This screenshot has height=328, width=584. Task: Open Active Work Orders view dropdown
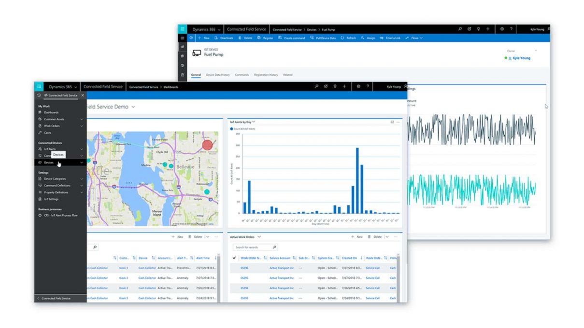[259, 237]
